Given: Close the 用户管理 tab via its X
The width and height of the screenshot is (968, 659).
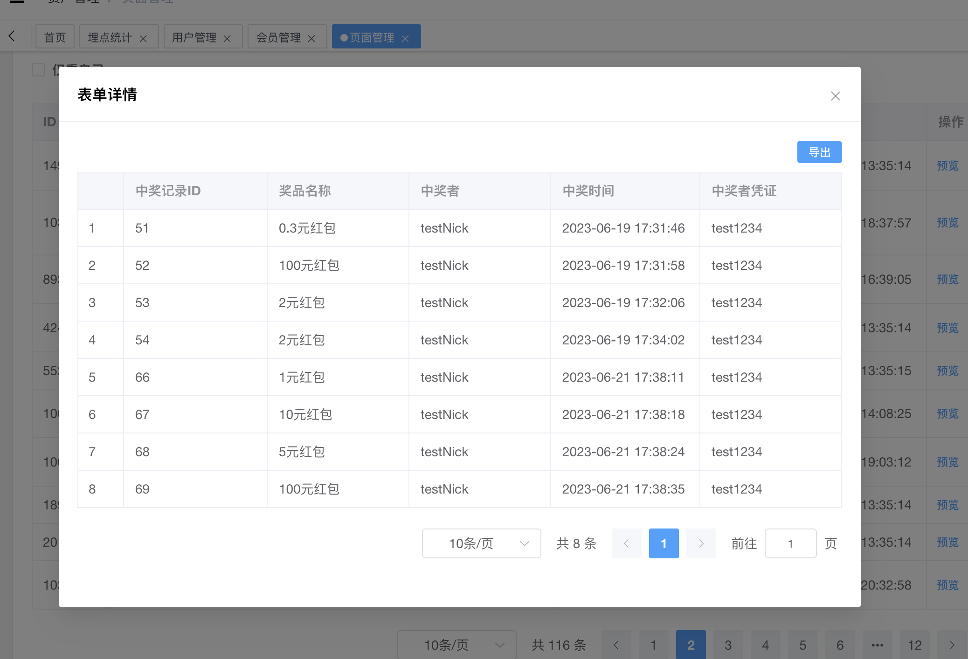Looking at the screenshot, I should 227,39.
